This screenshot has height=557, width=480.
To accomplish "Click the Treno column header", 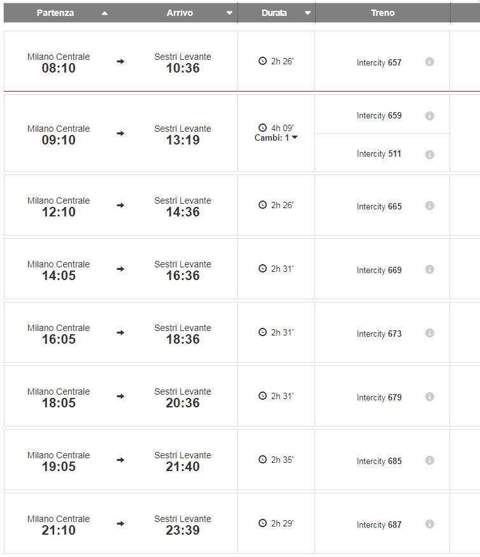I will pos(383,13).
